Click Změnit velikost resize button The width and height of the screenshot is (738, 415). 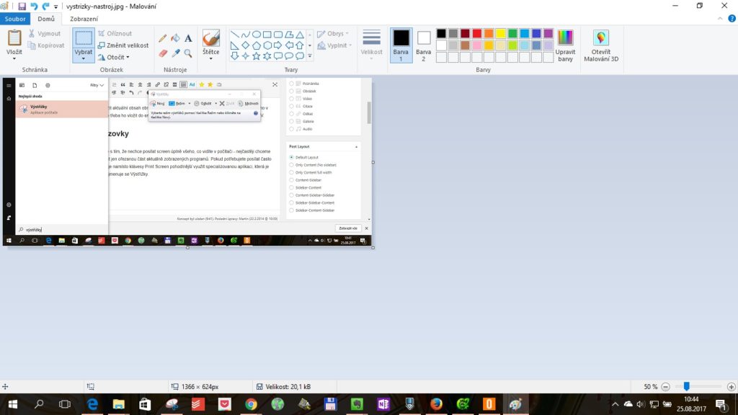coord(123,45)
